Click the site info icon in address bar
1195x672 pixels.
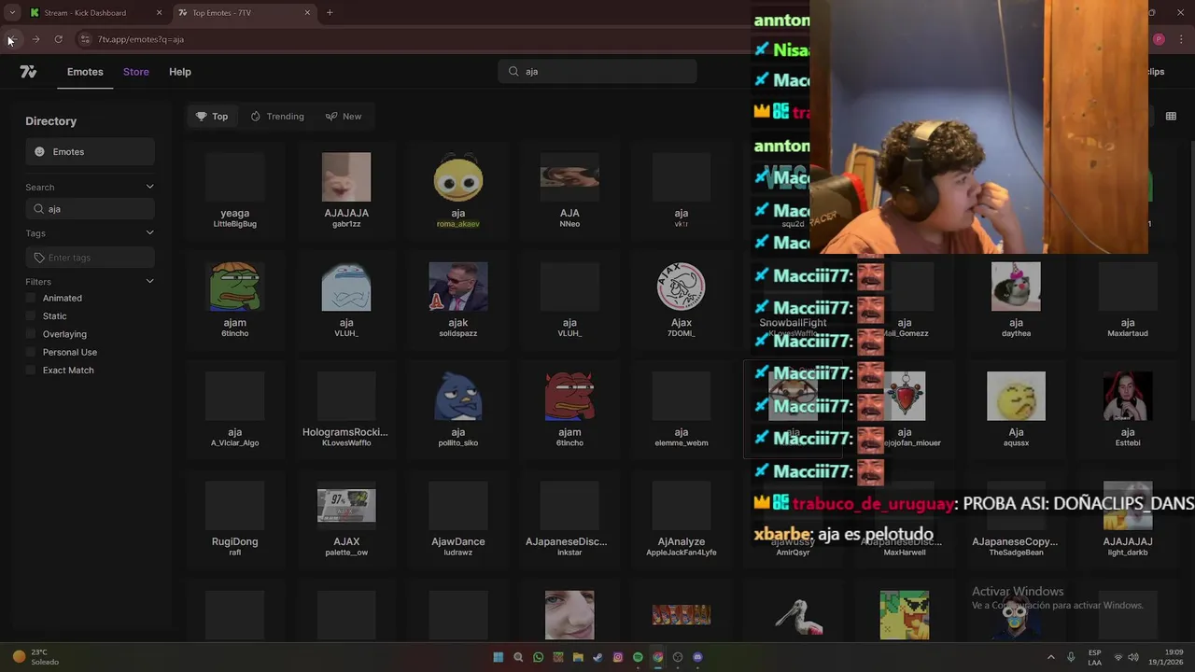point(85,39)
